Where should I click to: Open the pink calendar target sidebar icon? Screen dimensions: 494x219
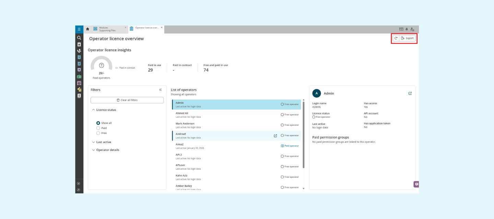point(79,83)
